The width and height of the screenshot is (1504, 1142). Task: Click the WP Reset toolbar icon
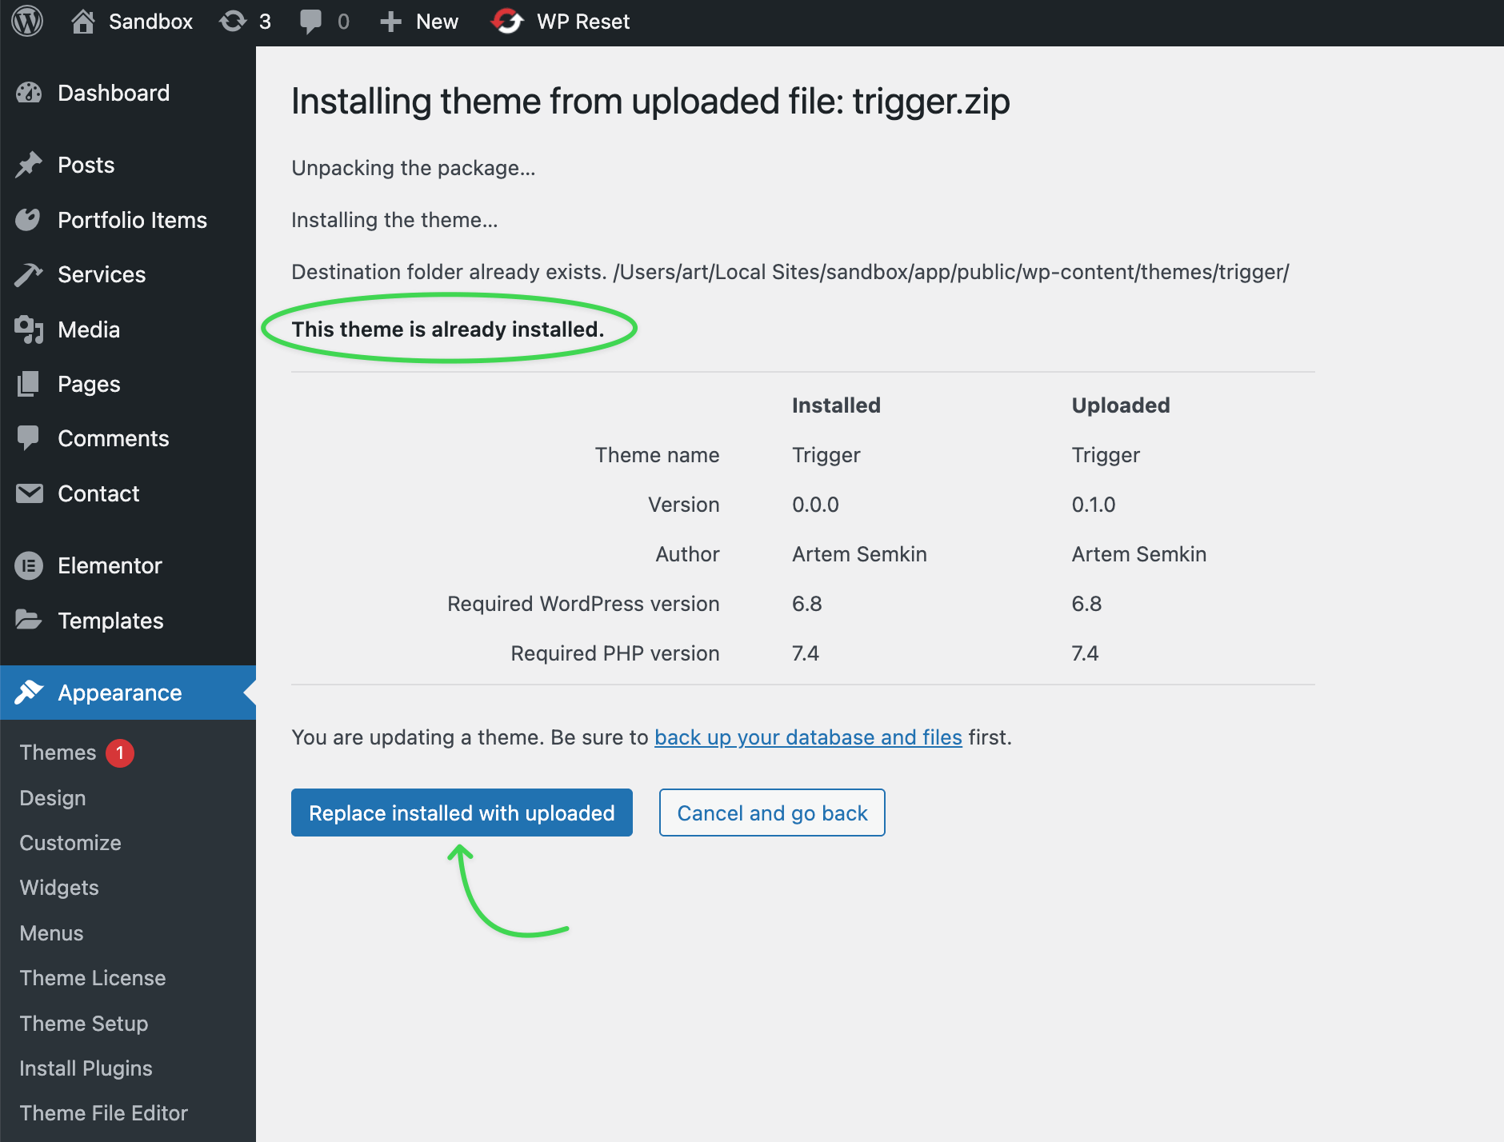click(x=507, y=22)
